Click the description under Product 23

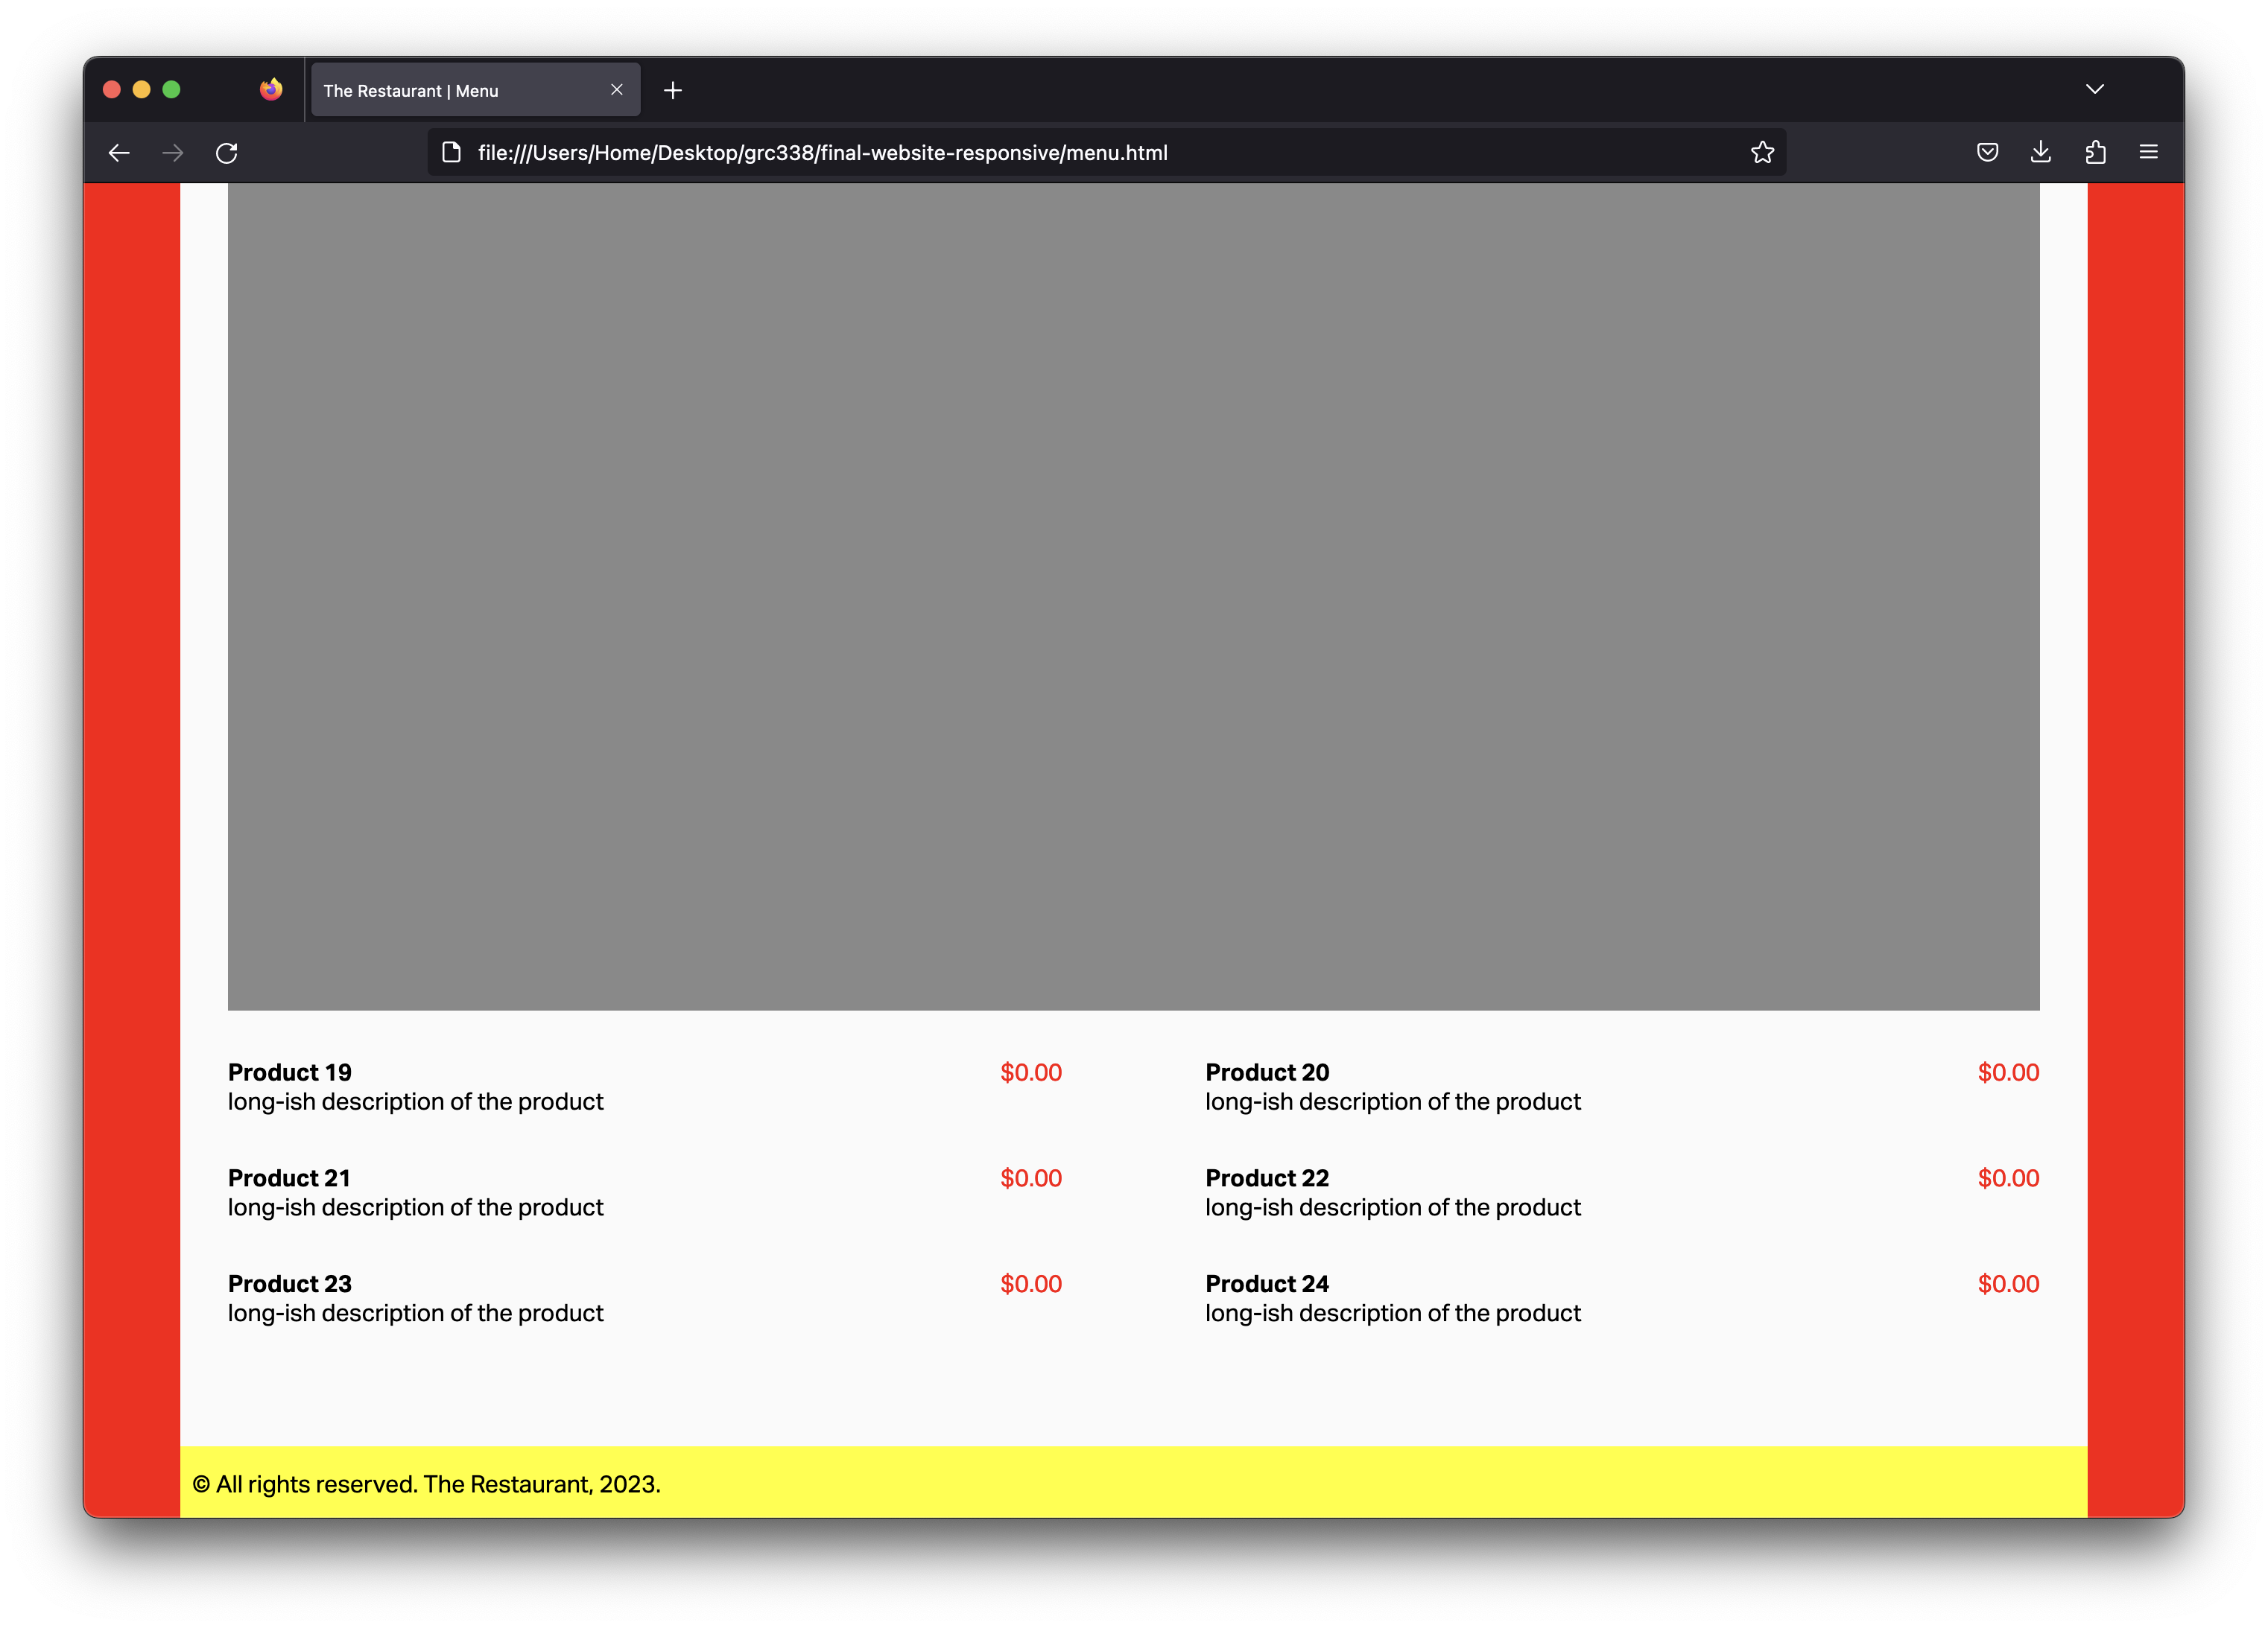[x=416, y=1313]
